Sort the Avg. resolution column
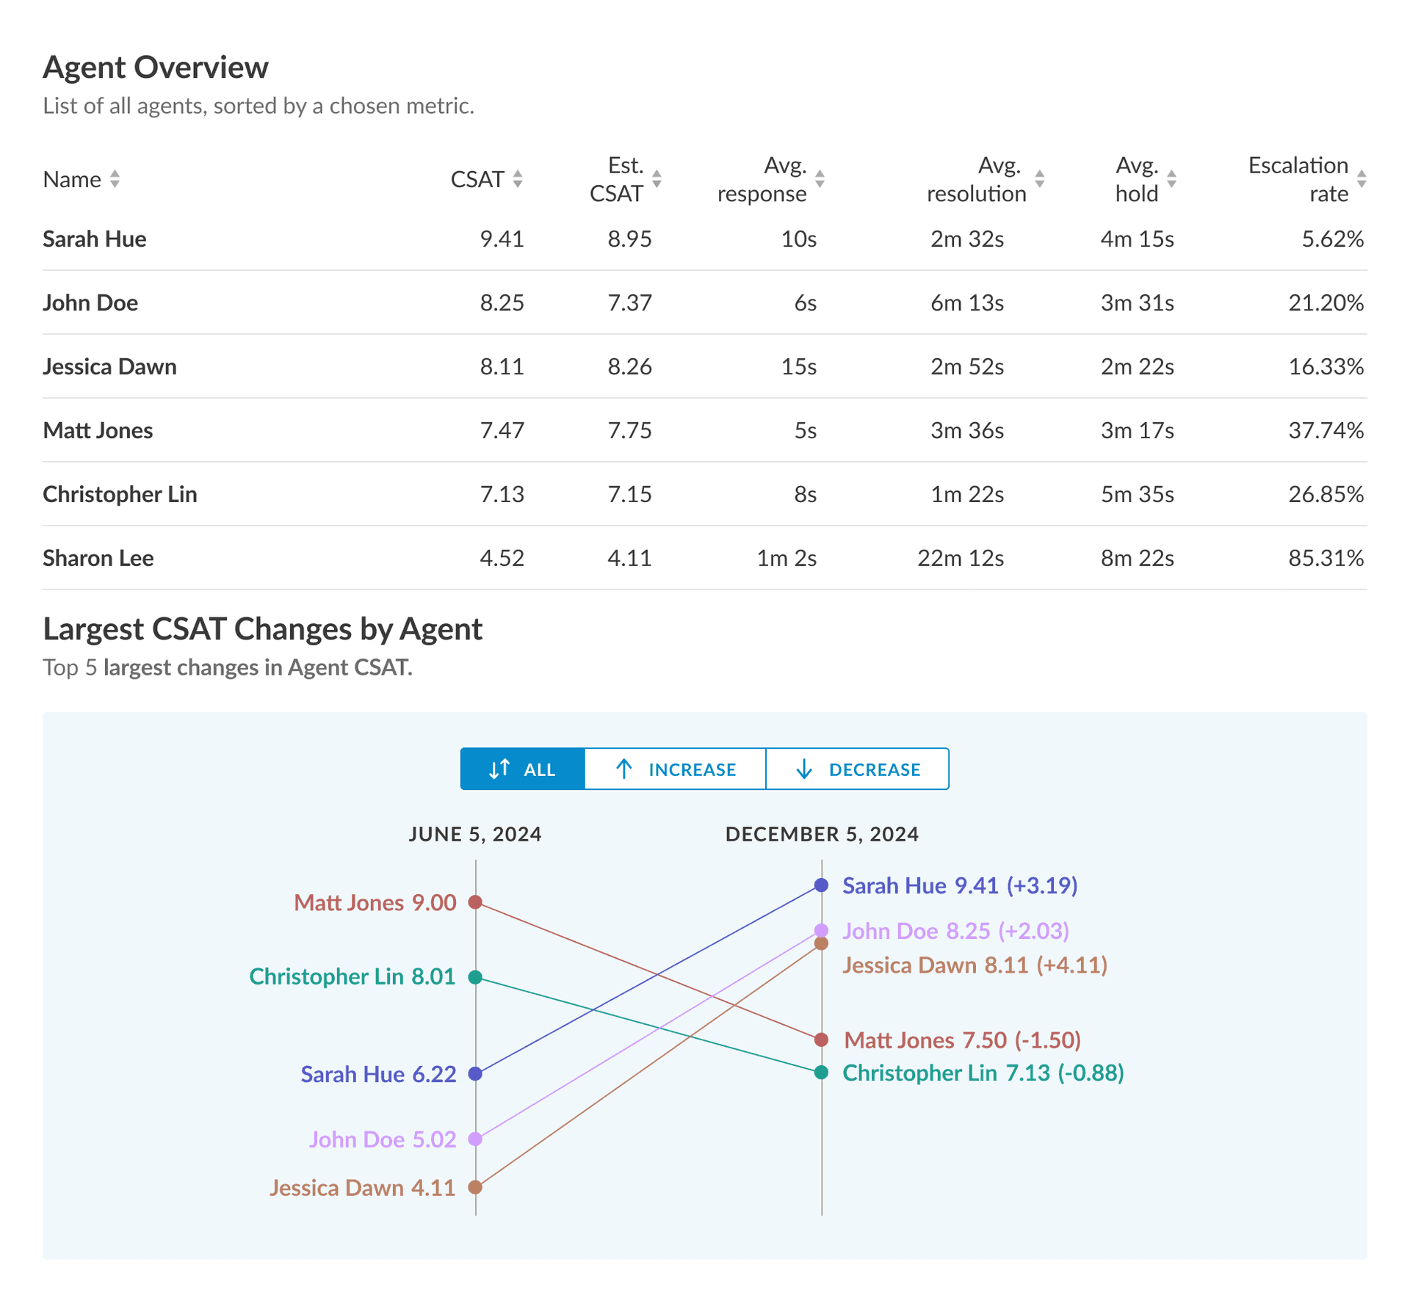The width and height of the screenshot is (1410, 1295). click(1040, 178)
